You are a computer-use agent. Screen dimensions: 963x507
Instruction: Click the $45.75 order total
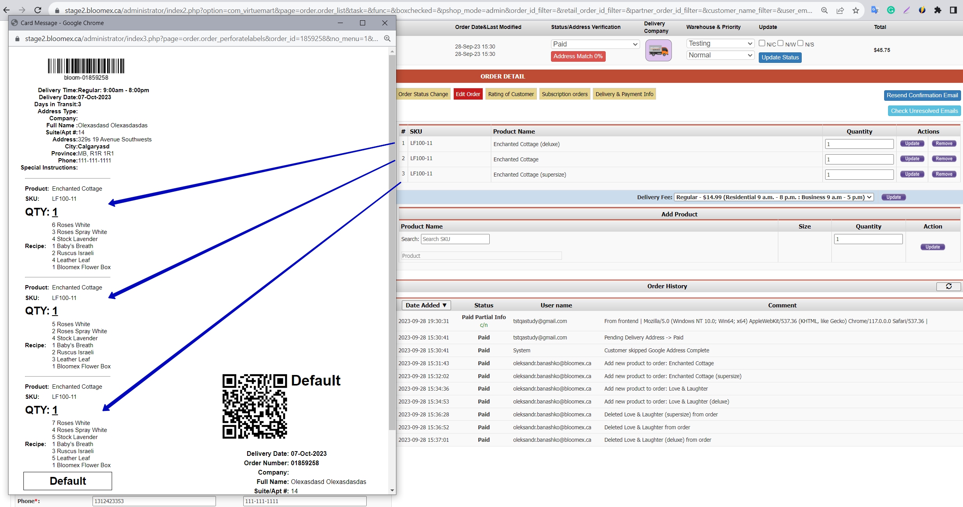click(x=882, y=50)
